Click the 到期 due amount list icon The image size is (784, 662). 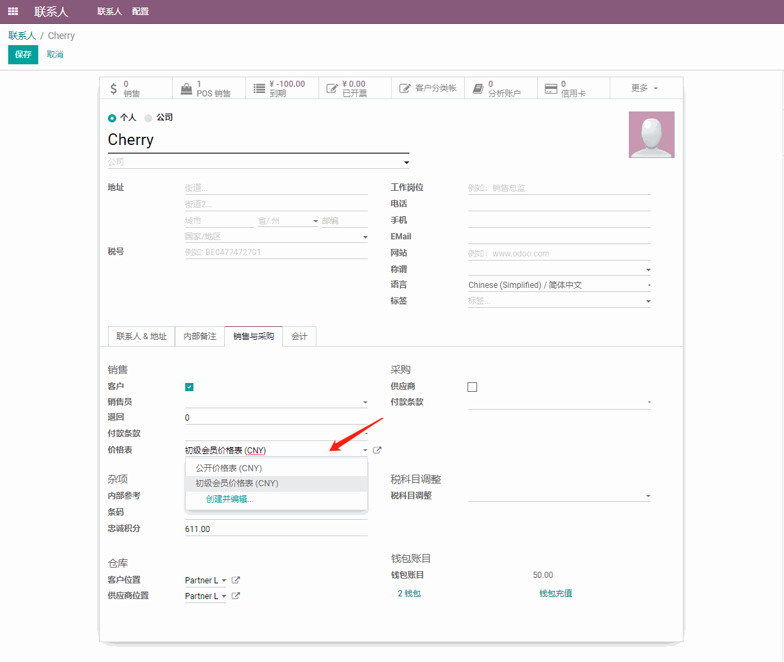click(x=259, y=88)
